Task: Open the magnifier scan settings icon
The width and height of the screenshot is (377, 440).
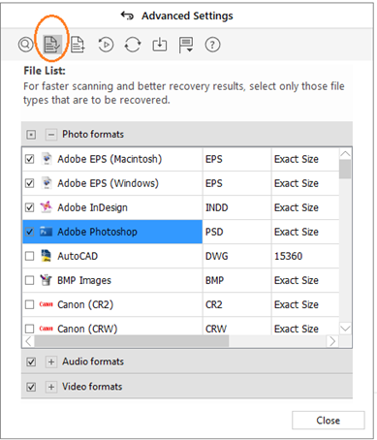Action: pos(26,45)
